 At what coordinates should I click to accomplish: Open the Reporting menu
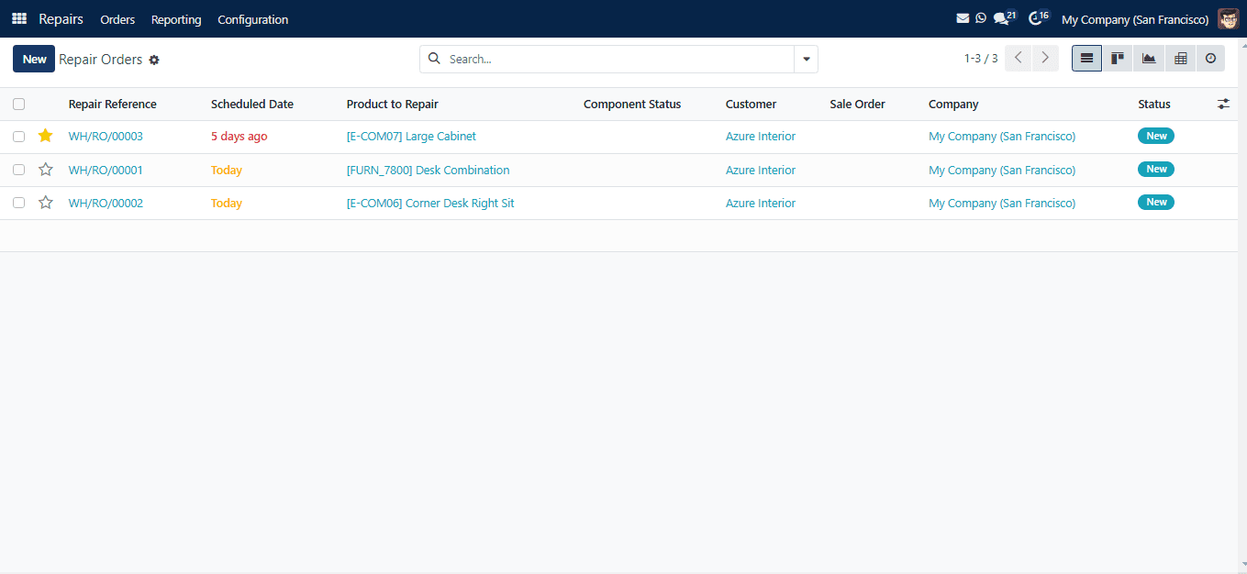click(x=176, y=19)
